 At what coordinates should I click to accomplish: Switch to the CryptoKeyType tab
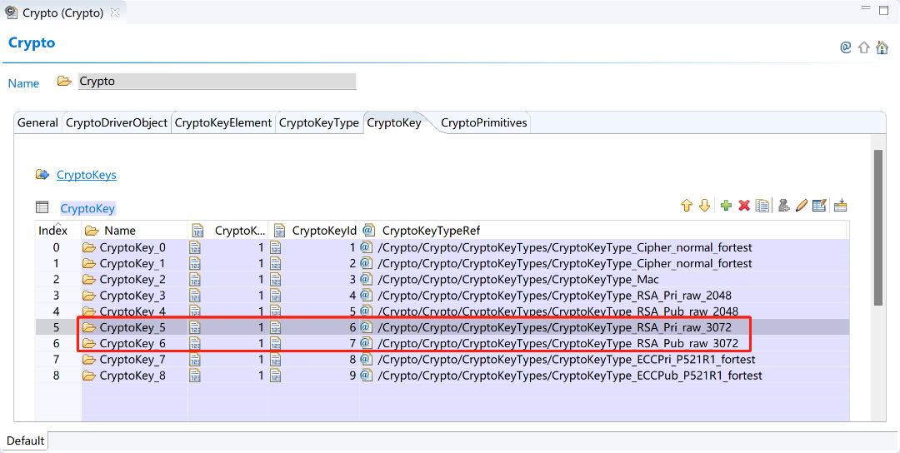tap(318, 122)
